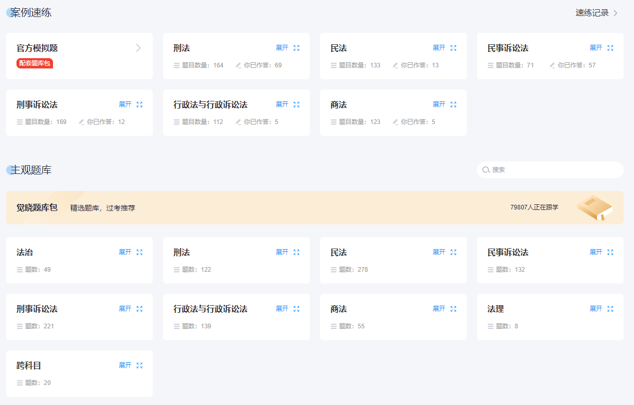
Task: Click text 你已作答: 12
Action: (x=106, y=122)
